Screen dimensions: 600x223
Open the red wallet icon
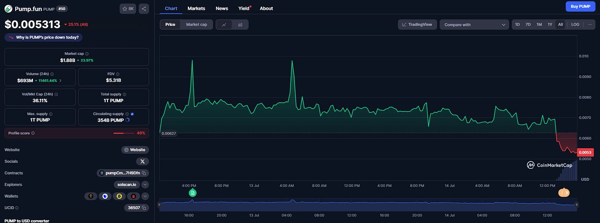(x=133, y=196)
